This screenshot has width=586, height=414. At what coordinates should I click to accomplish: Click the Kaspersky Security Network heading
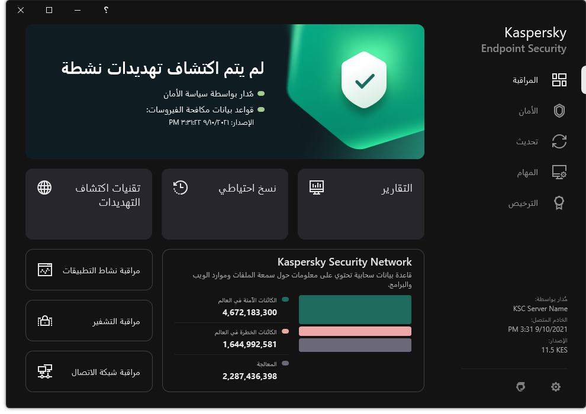coord(344,261)
